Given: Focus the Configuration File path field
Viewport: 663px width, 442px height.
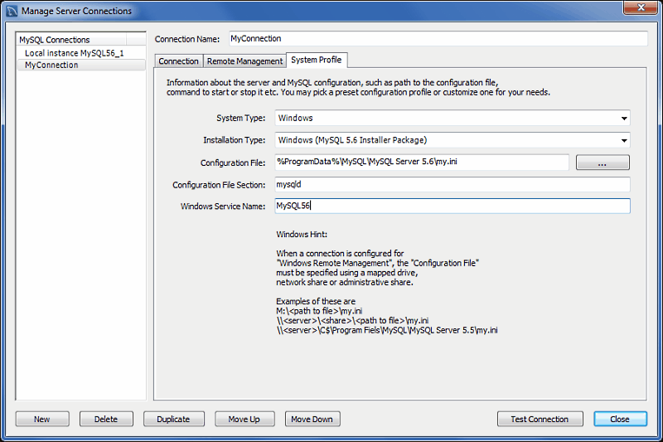Looking at the screenshot, I should pyautogui.click(x=422, y=162).
